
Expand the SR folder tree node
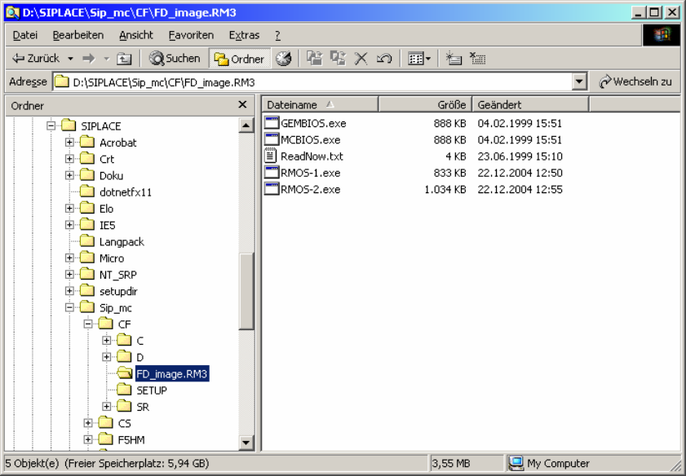tap(107, 407)
